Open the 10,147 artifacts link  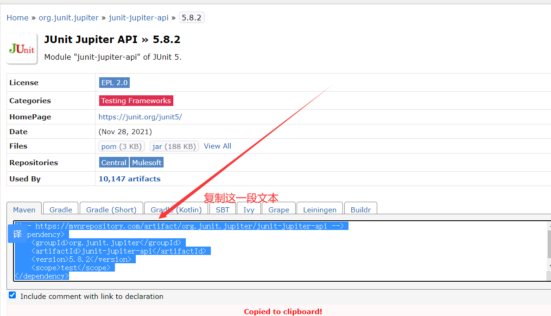(129, 179)
